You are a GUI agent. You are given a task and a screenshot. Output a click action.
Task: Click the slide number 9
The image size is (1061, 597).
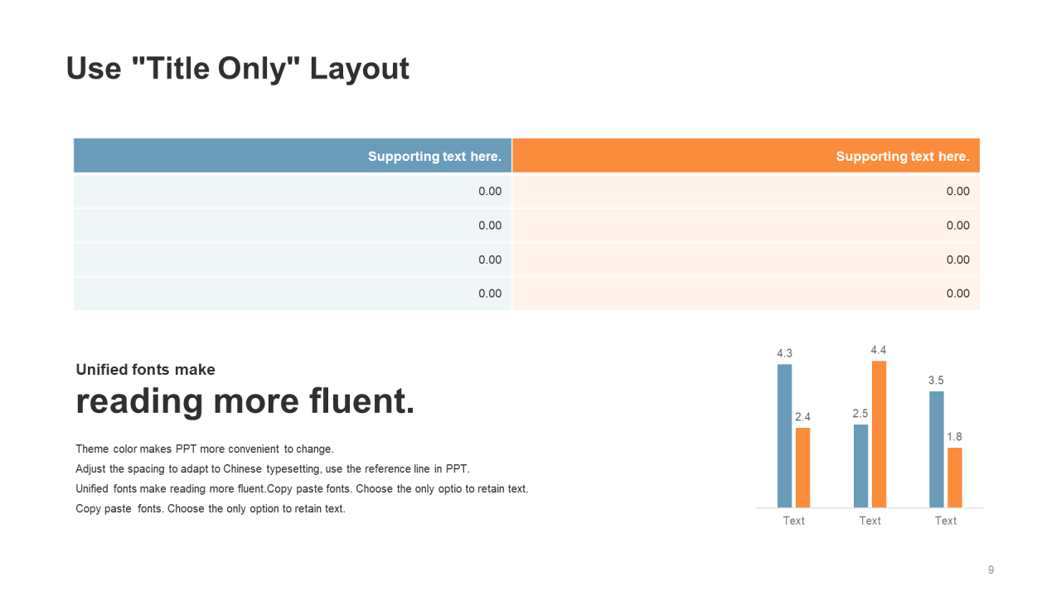click(991, 570)
